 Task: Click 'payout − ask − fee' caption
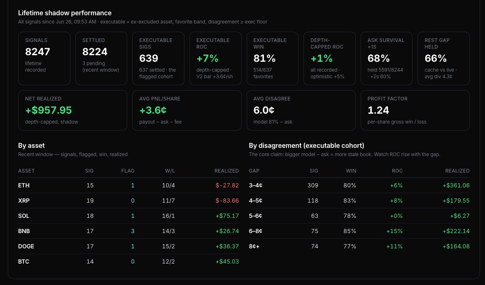click(160, 122)
